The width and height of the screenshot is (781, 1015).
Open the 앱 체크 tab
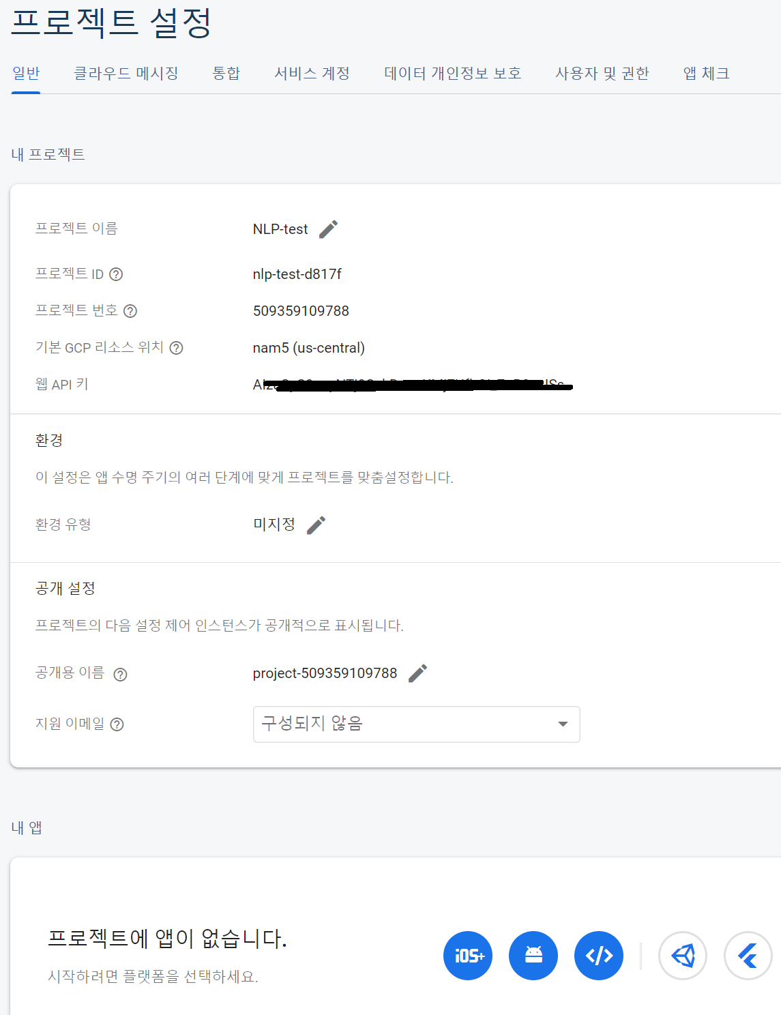pyautogui.click(x=707, y=73)
